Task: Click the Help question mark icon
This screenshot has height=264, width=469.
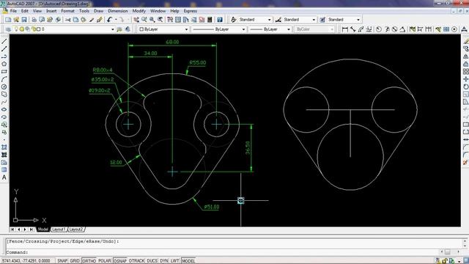Action: (220, 20)
